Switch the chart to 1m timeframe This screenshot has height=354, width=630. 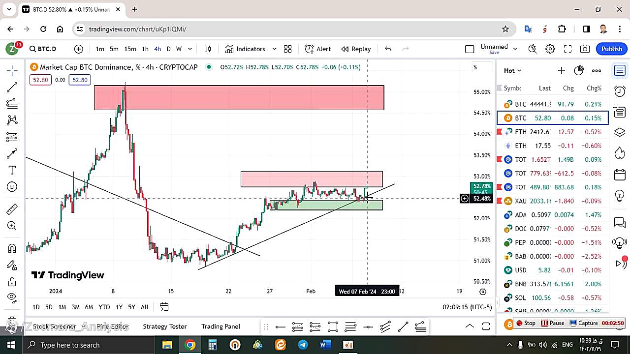[100, 49]
